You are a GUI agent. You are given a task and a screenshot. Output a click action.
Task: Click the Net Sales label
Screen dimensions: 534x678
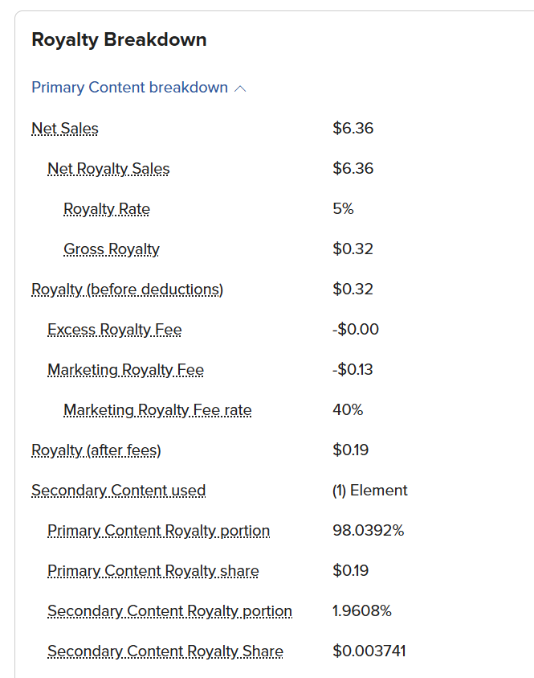[x=65, y=129]
